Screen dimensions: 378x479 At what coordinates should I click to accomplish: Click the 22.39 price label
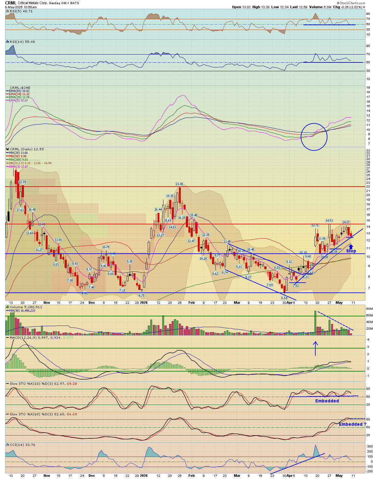point(22,182)
